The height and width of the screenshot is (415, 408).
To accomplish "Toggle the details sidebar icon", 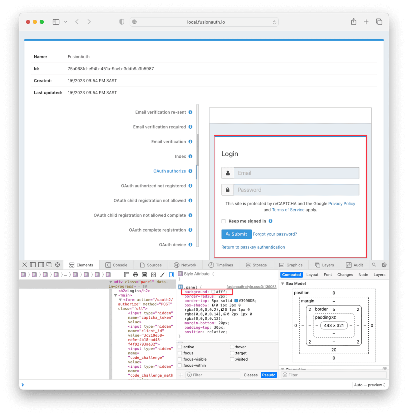I will 171,275.
